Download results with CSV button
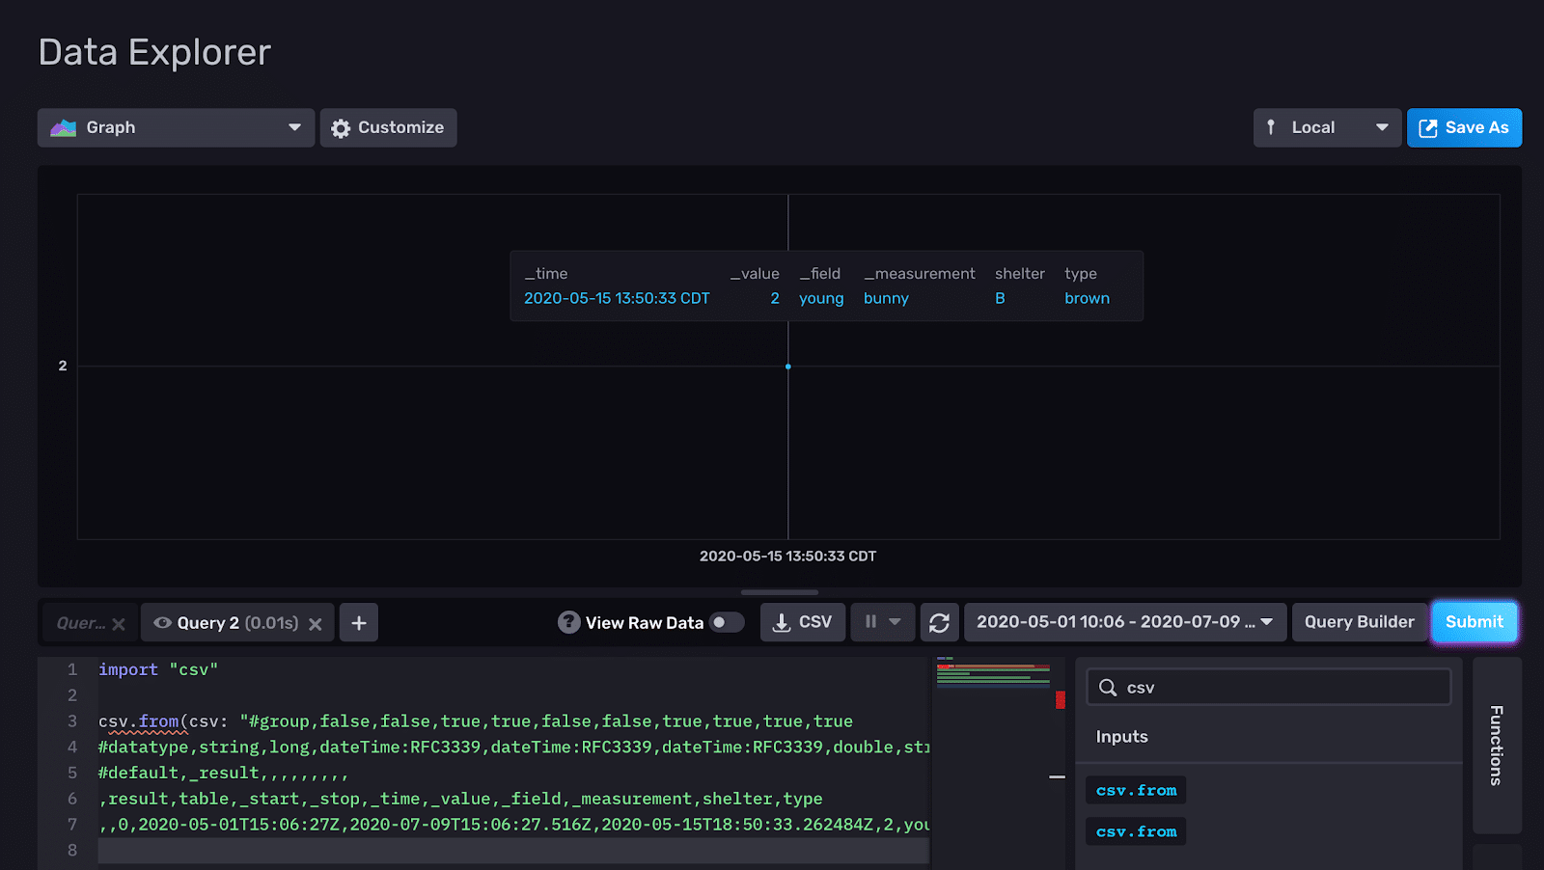Viewport: 1544px width, 870px height. click(803, 622)
